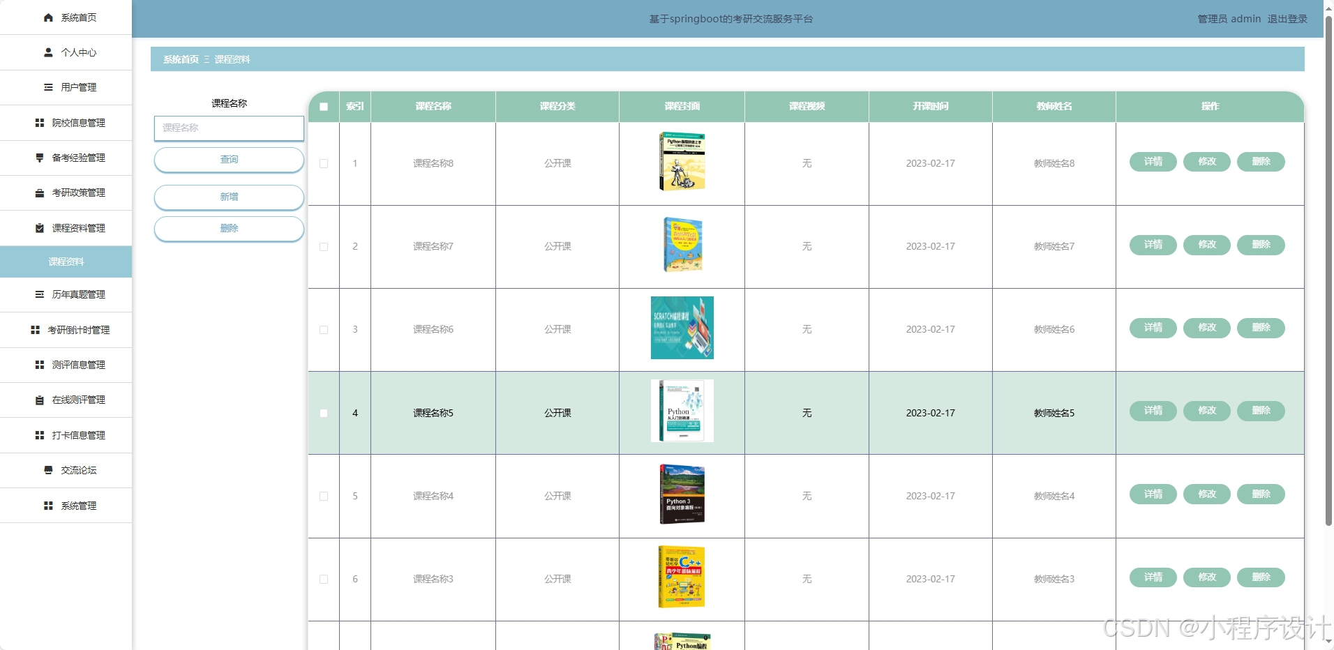Click the grid icon beside 测评信息管理
This screenshot has height=650, width=1334.
[40, 365]
